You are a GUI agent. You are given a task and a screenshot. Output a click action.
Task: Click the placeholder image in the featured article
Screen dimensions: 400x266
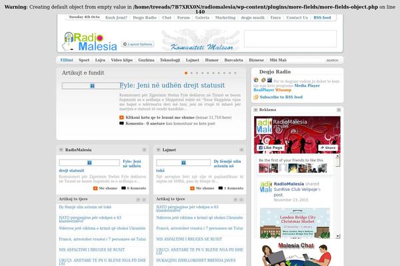93,86
